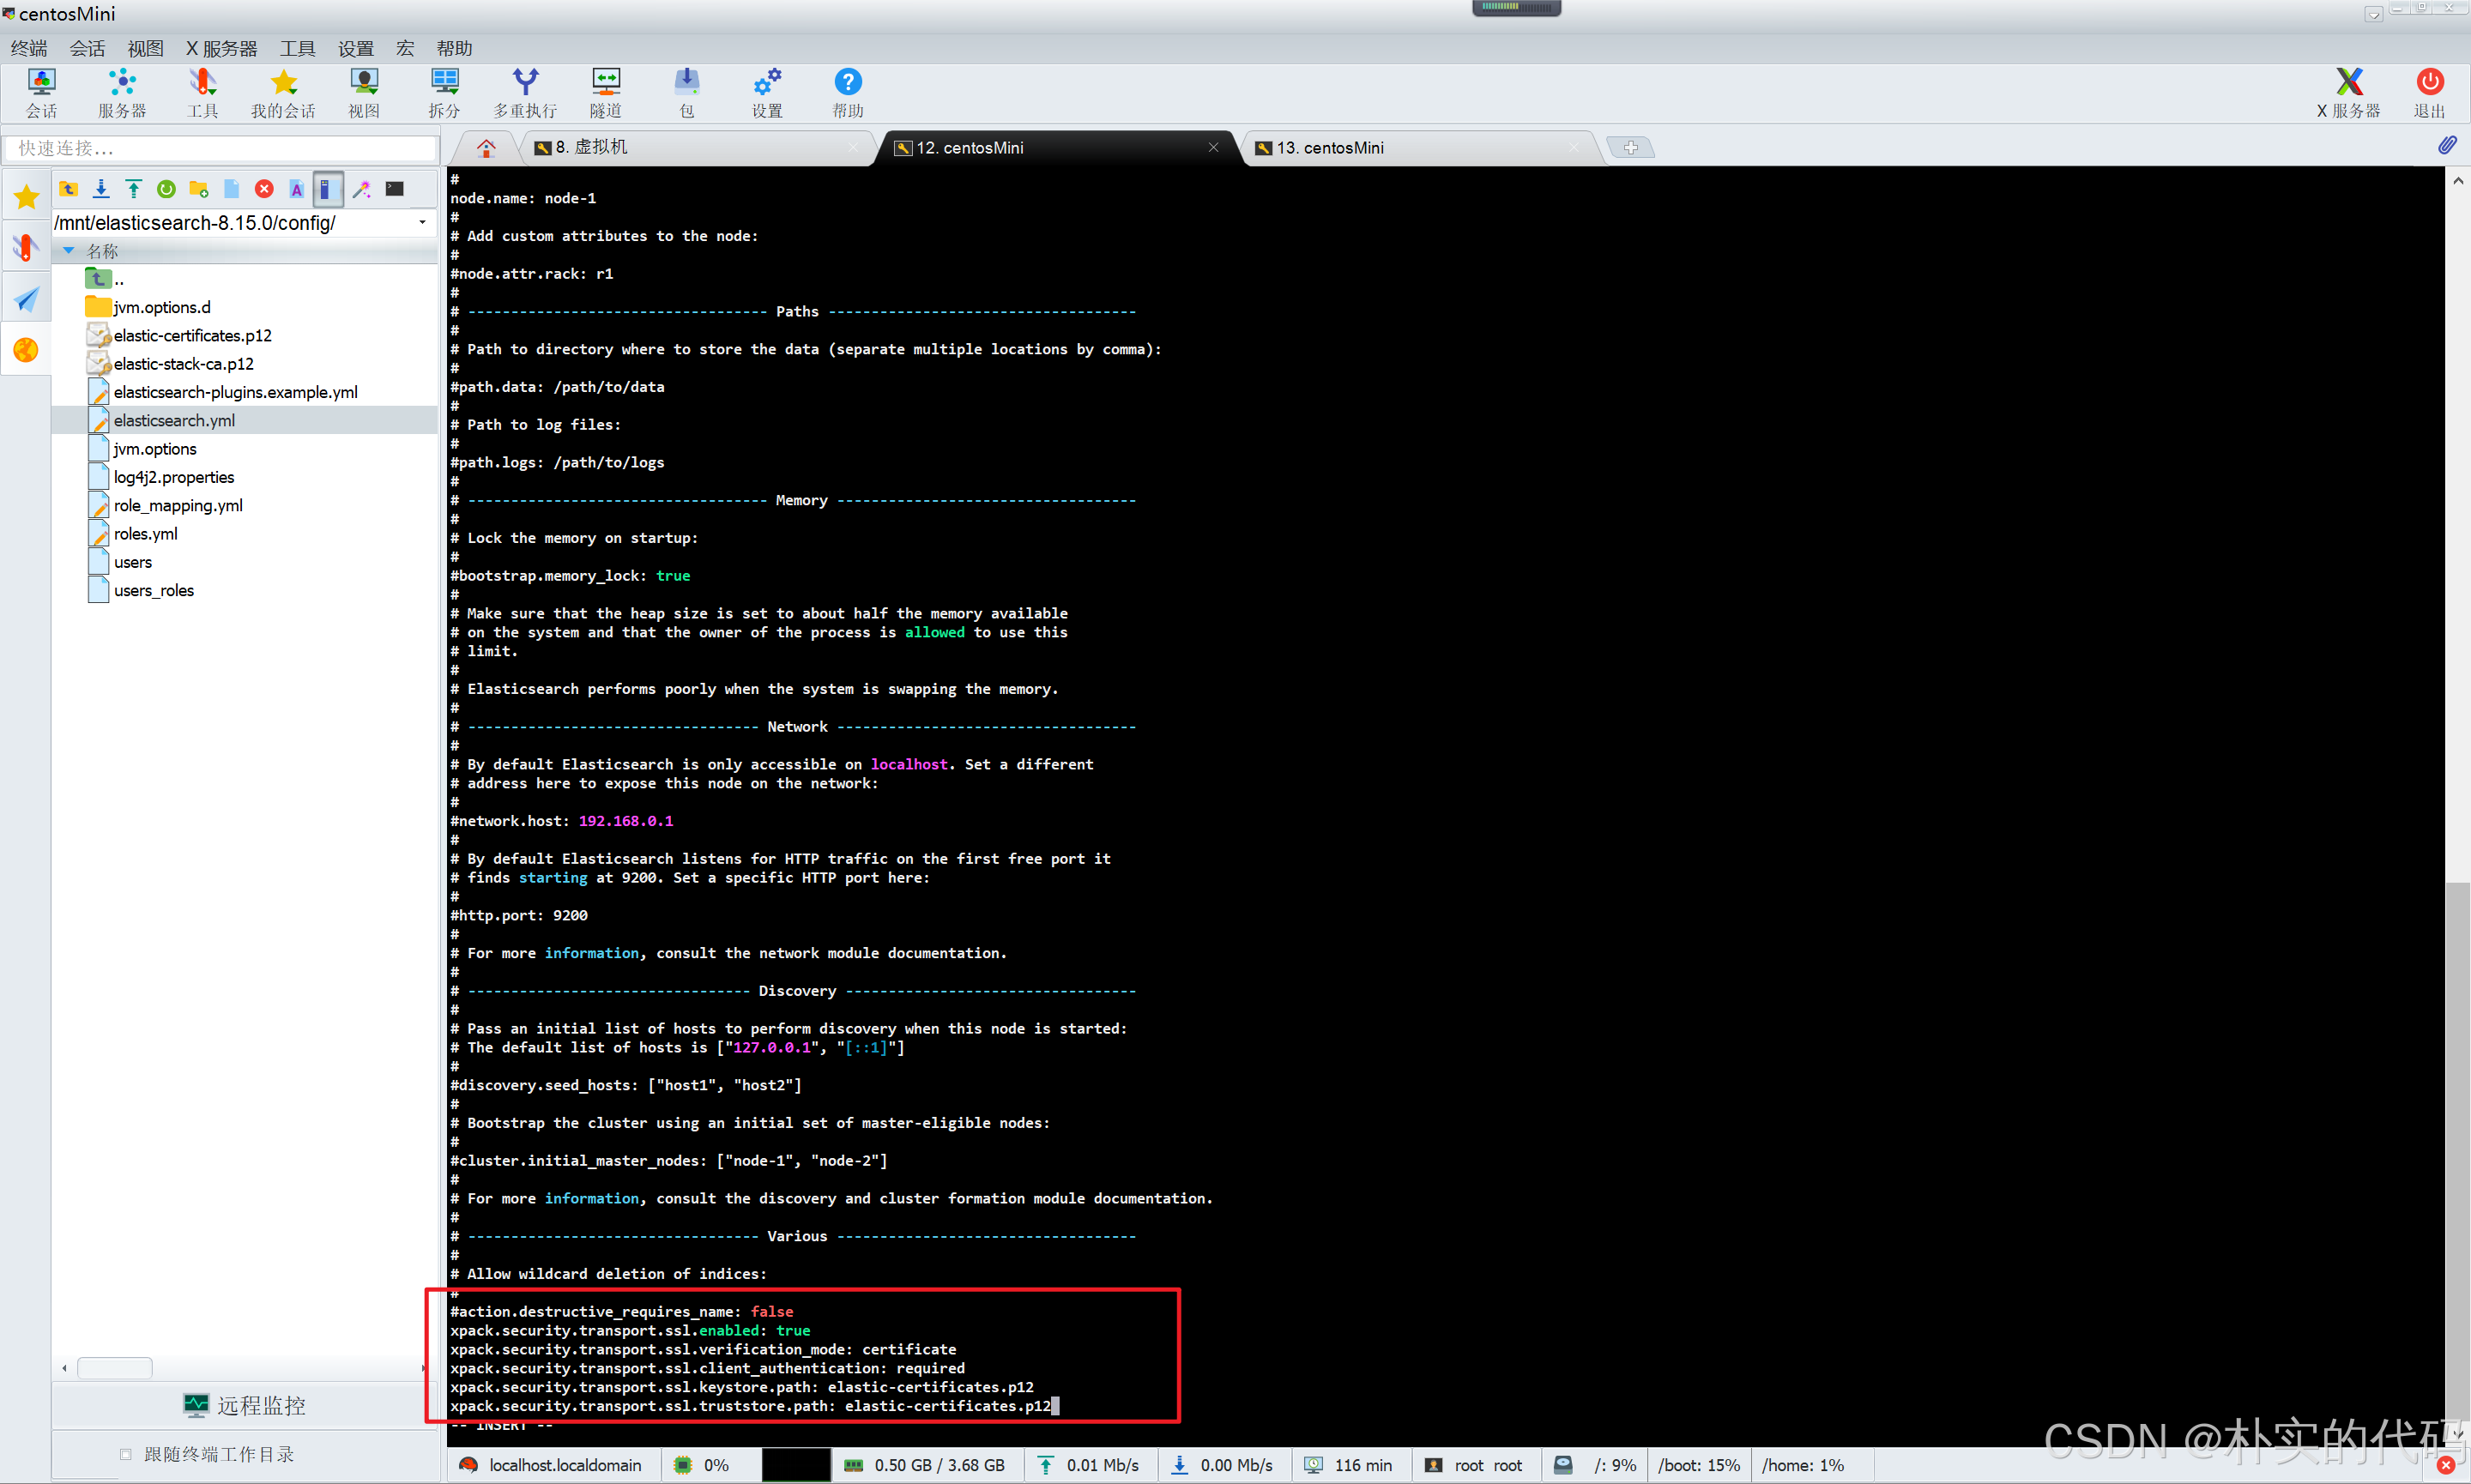
Task: Open the 宏 (Macros) menu
Action: pyautogui.click(x=405, y=48)
